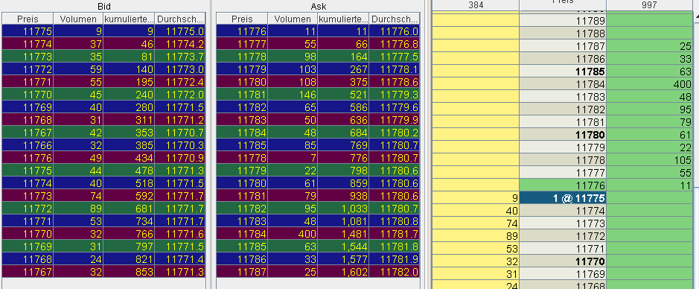Select Ask cumulated volume cell 521
The width and height of the screenshot is (699, 289).
pyautogui.click(x=343, y=95)
